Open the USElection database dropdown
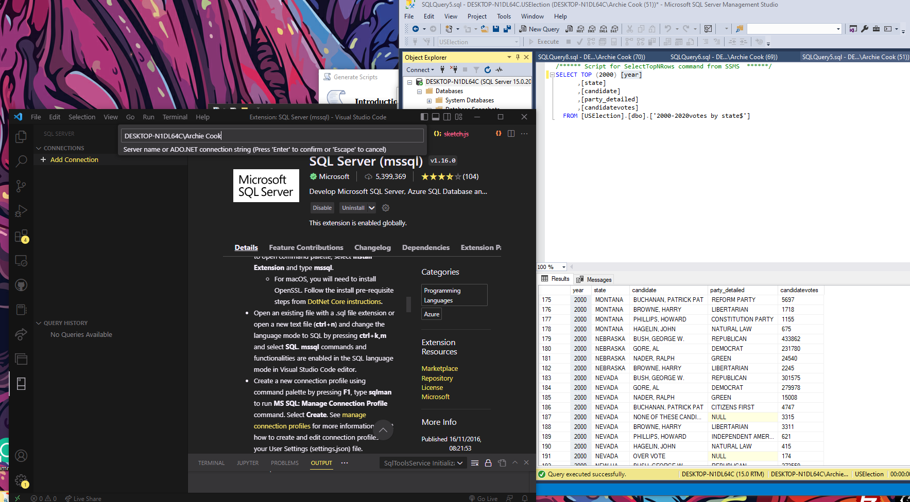The image size is (910, 502). 515,41
